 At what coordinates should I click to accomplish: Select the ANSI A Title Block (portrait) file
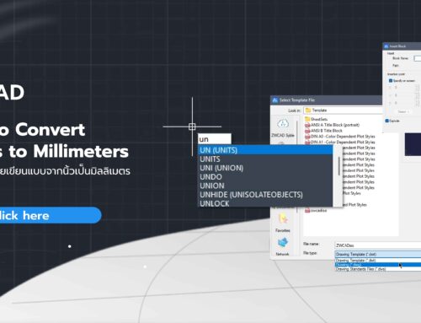333,125
